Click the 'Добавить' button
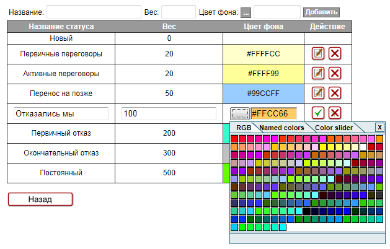The height and width of the screenshot is (249, 390). pos(321,12)
